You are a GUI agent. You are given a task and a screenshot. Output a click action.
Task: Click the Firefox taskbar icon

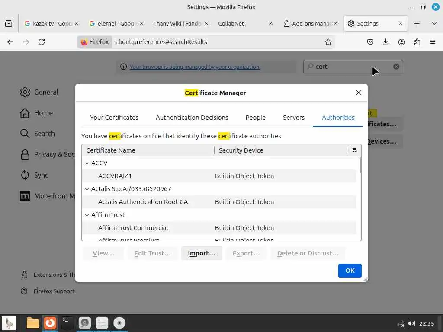point(50,323)
